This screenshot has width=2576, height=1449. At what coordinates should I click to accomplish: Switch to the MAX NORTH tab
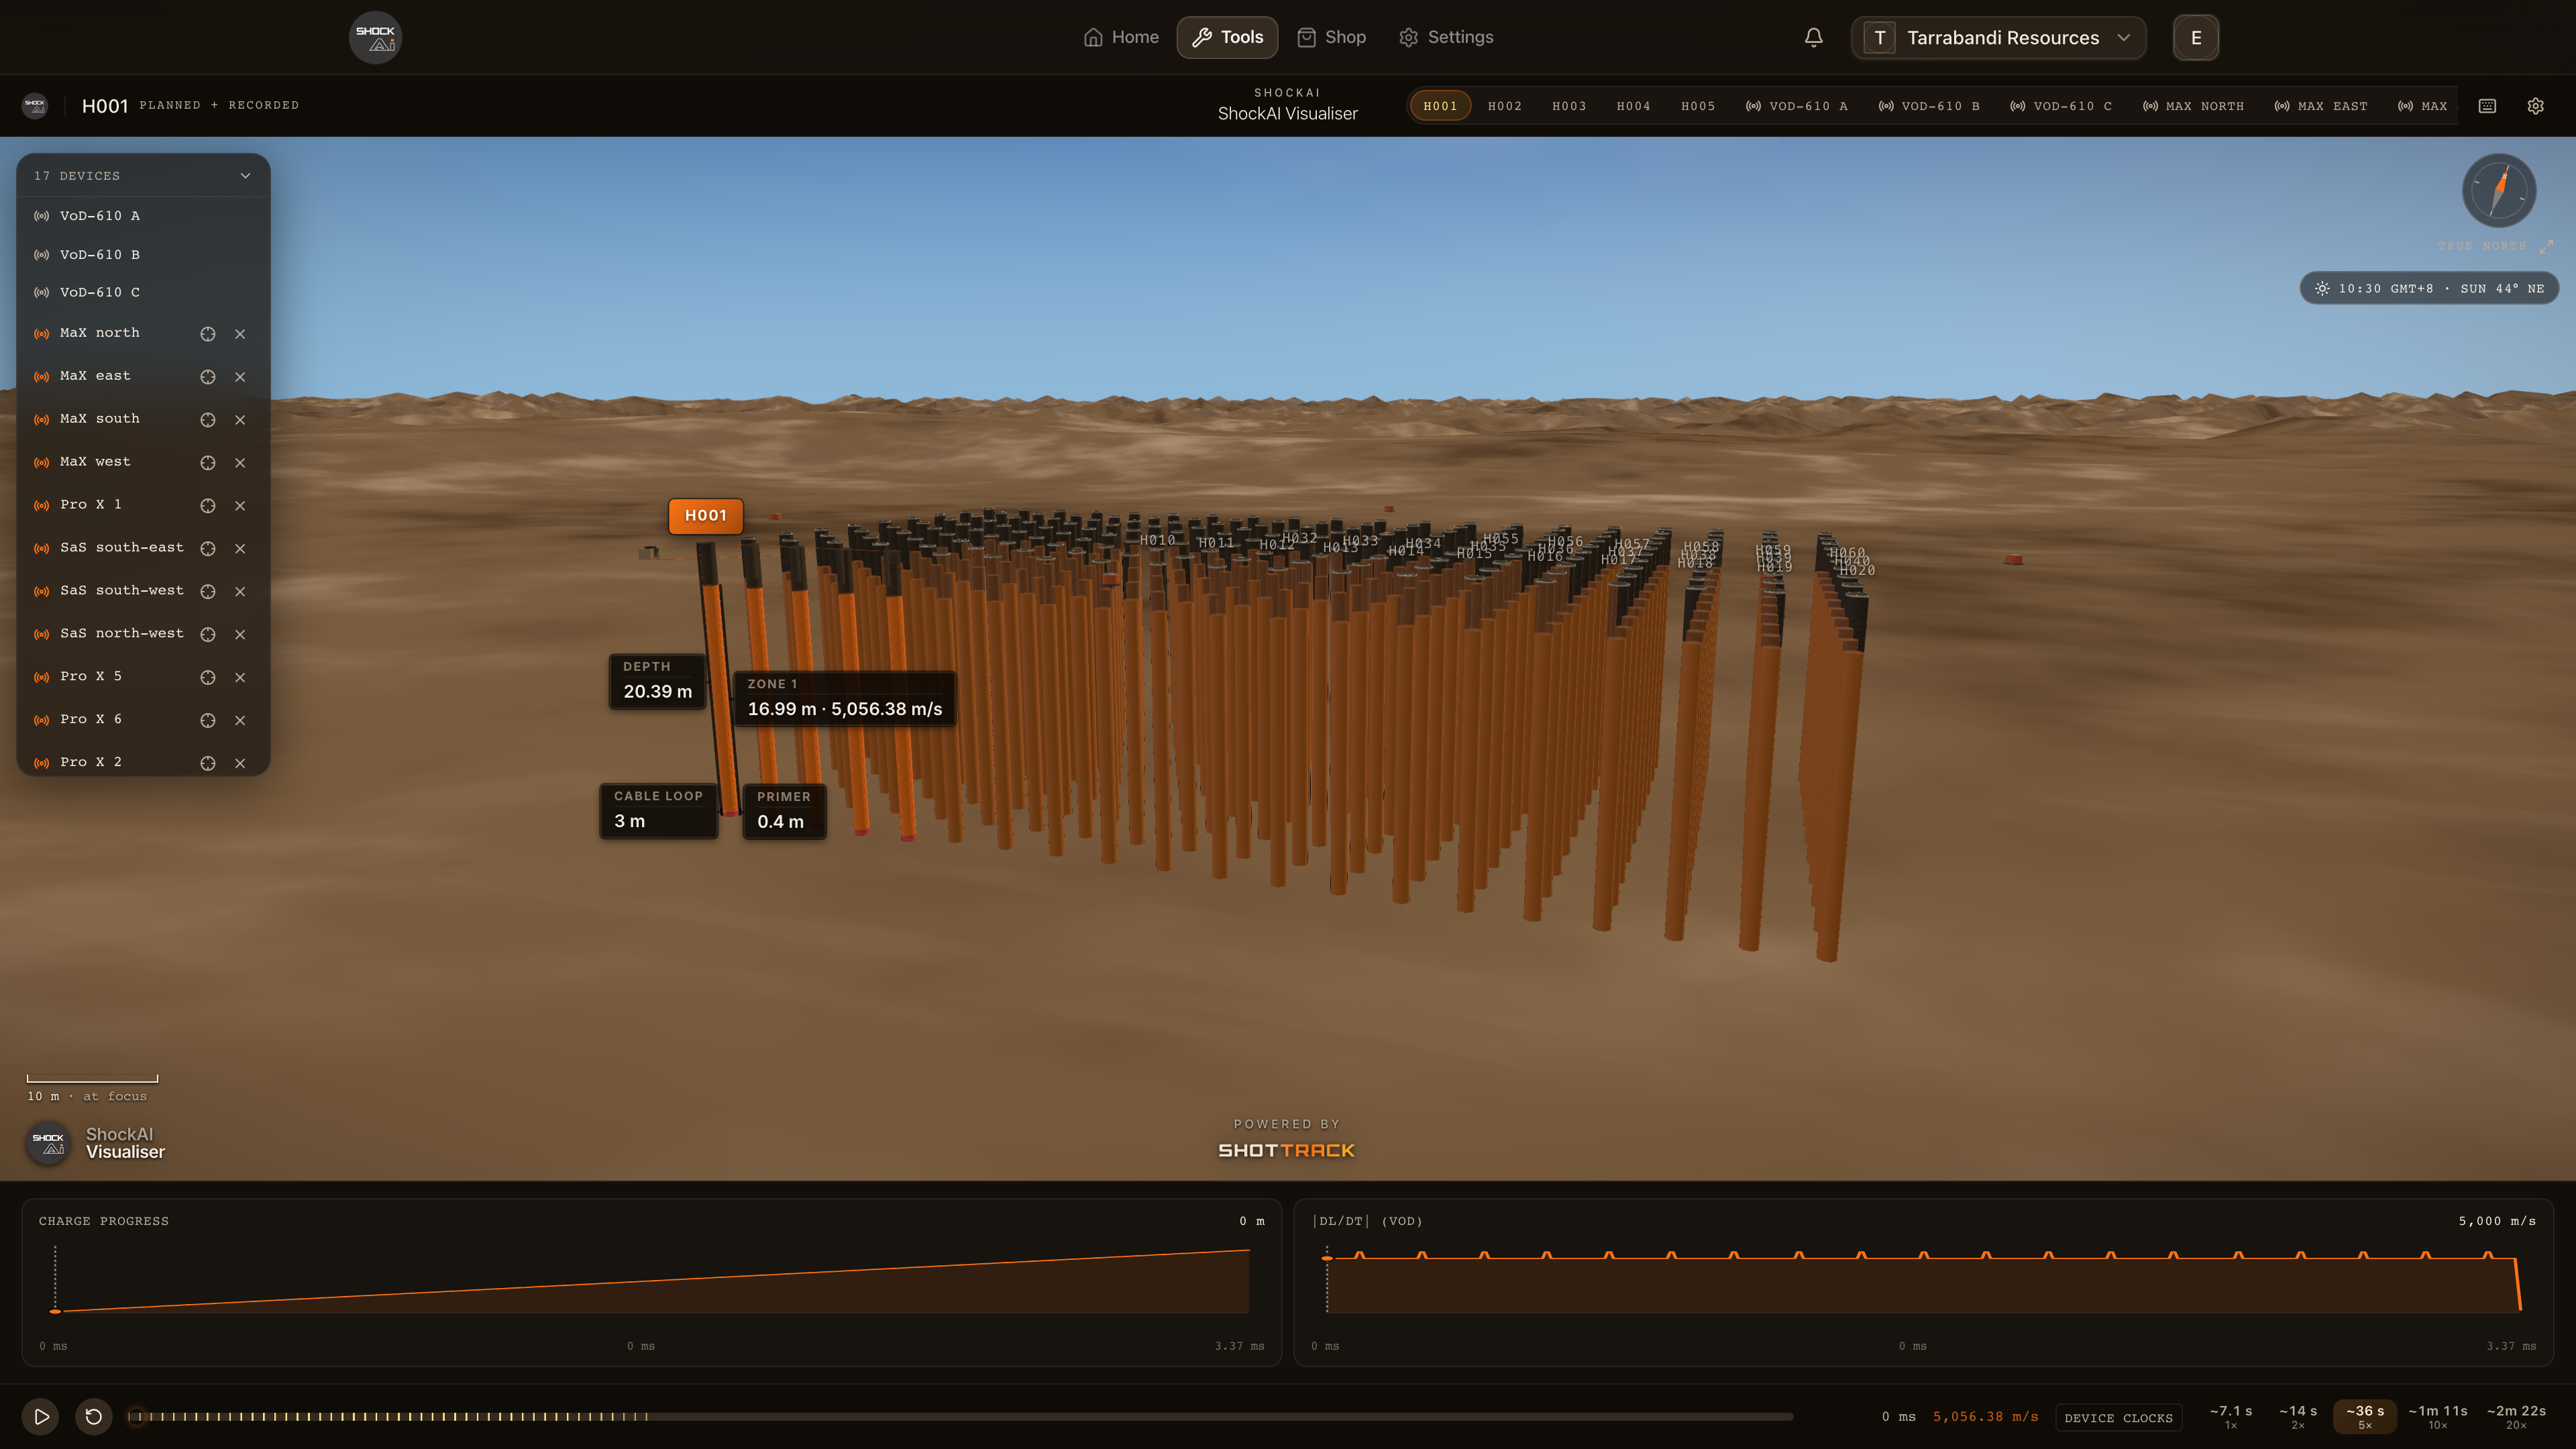pyautogui.click(x=2193, y=106)
